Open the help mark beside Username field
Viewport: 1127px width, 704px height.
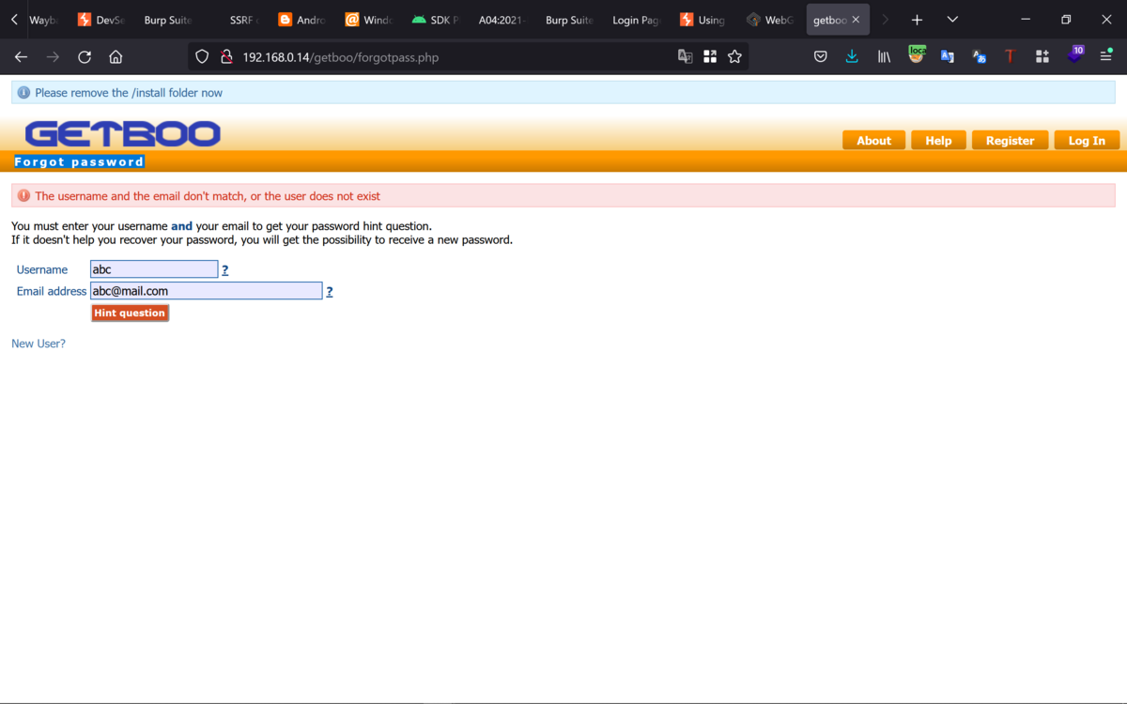point(224,270)
